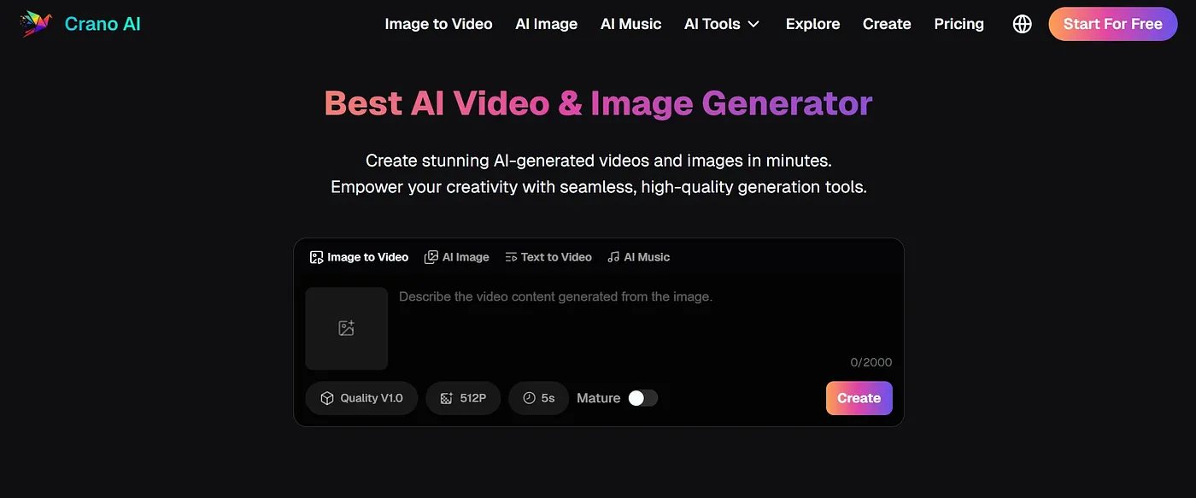Expand the AI Tools dropdown menu
Viewport: 1196px width, 498px height.
coord(722,24)
